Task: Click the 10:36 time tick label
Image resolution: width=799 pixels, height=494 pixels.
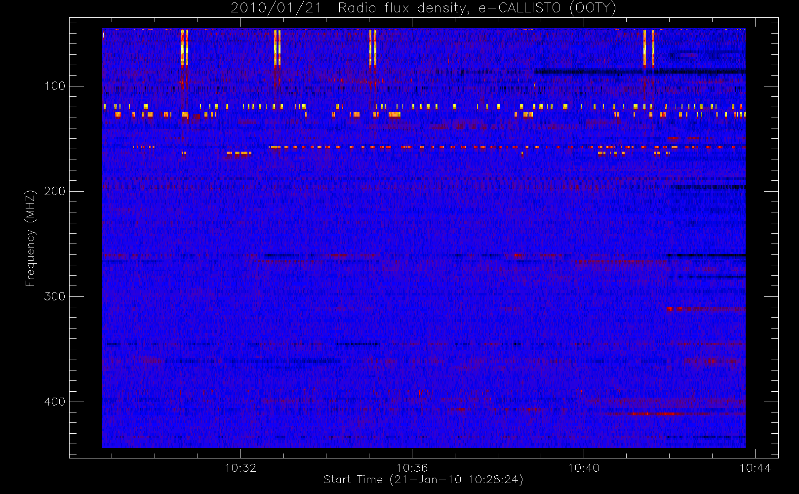Action: [x=412, y=467]
